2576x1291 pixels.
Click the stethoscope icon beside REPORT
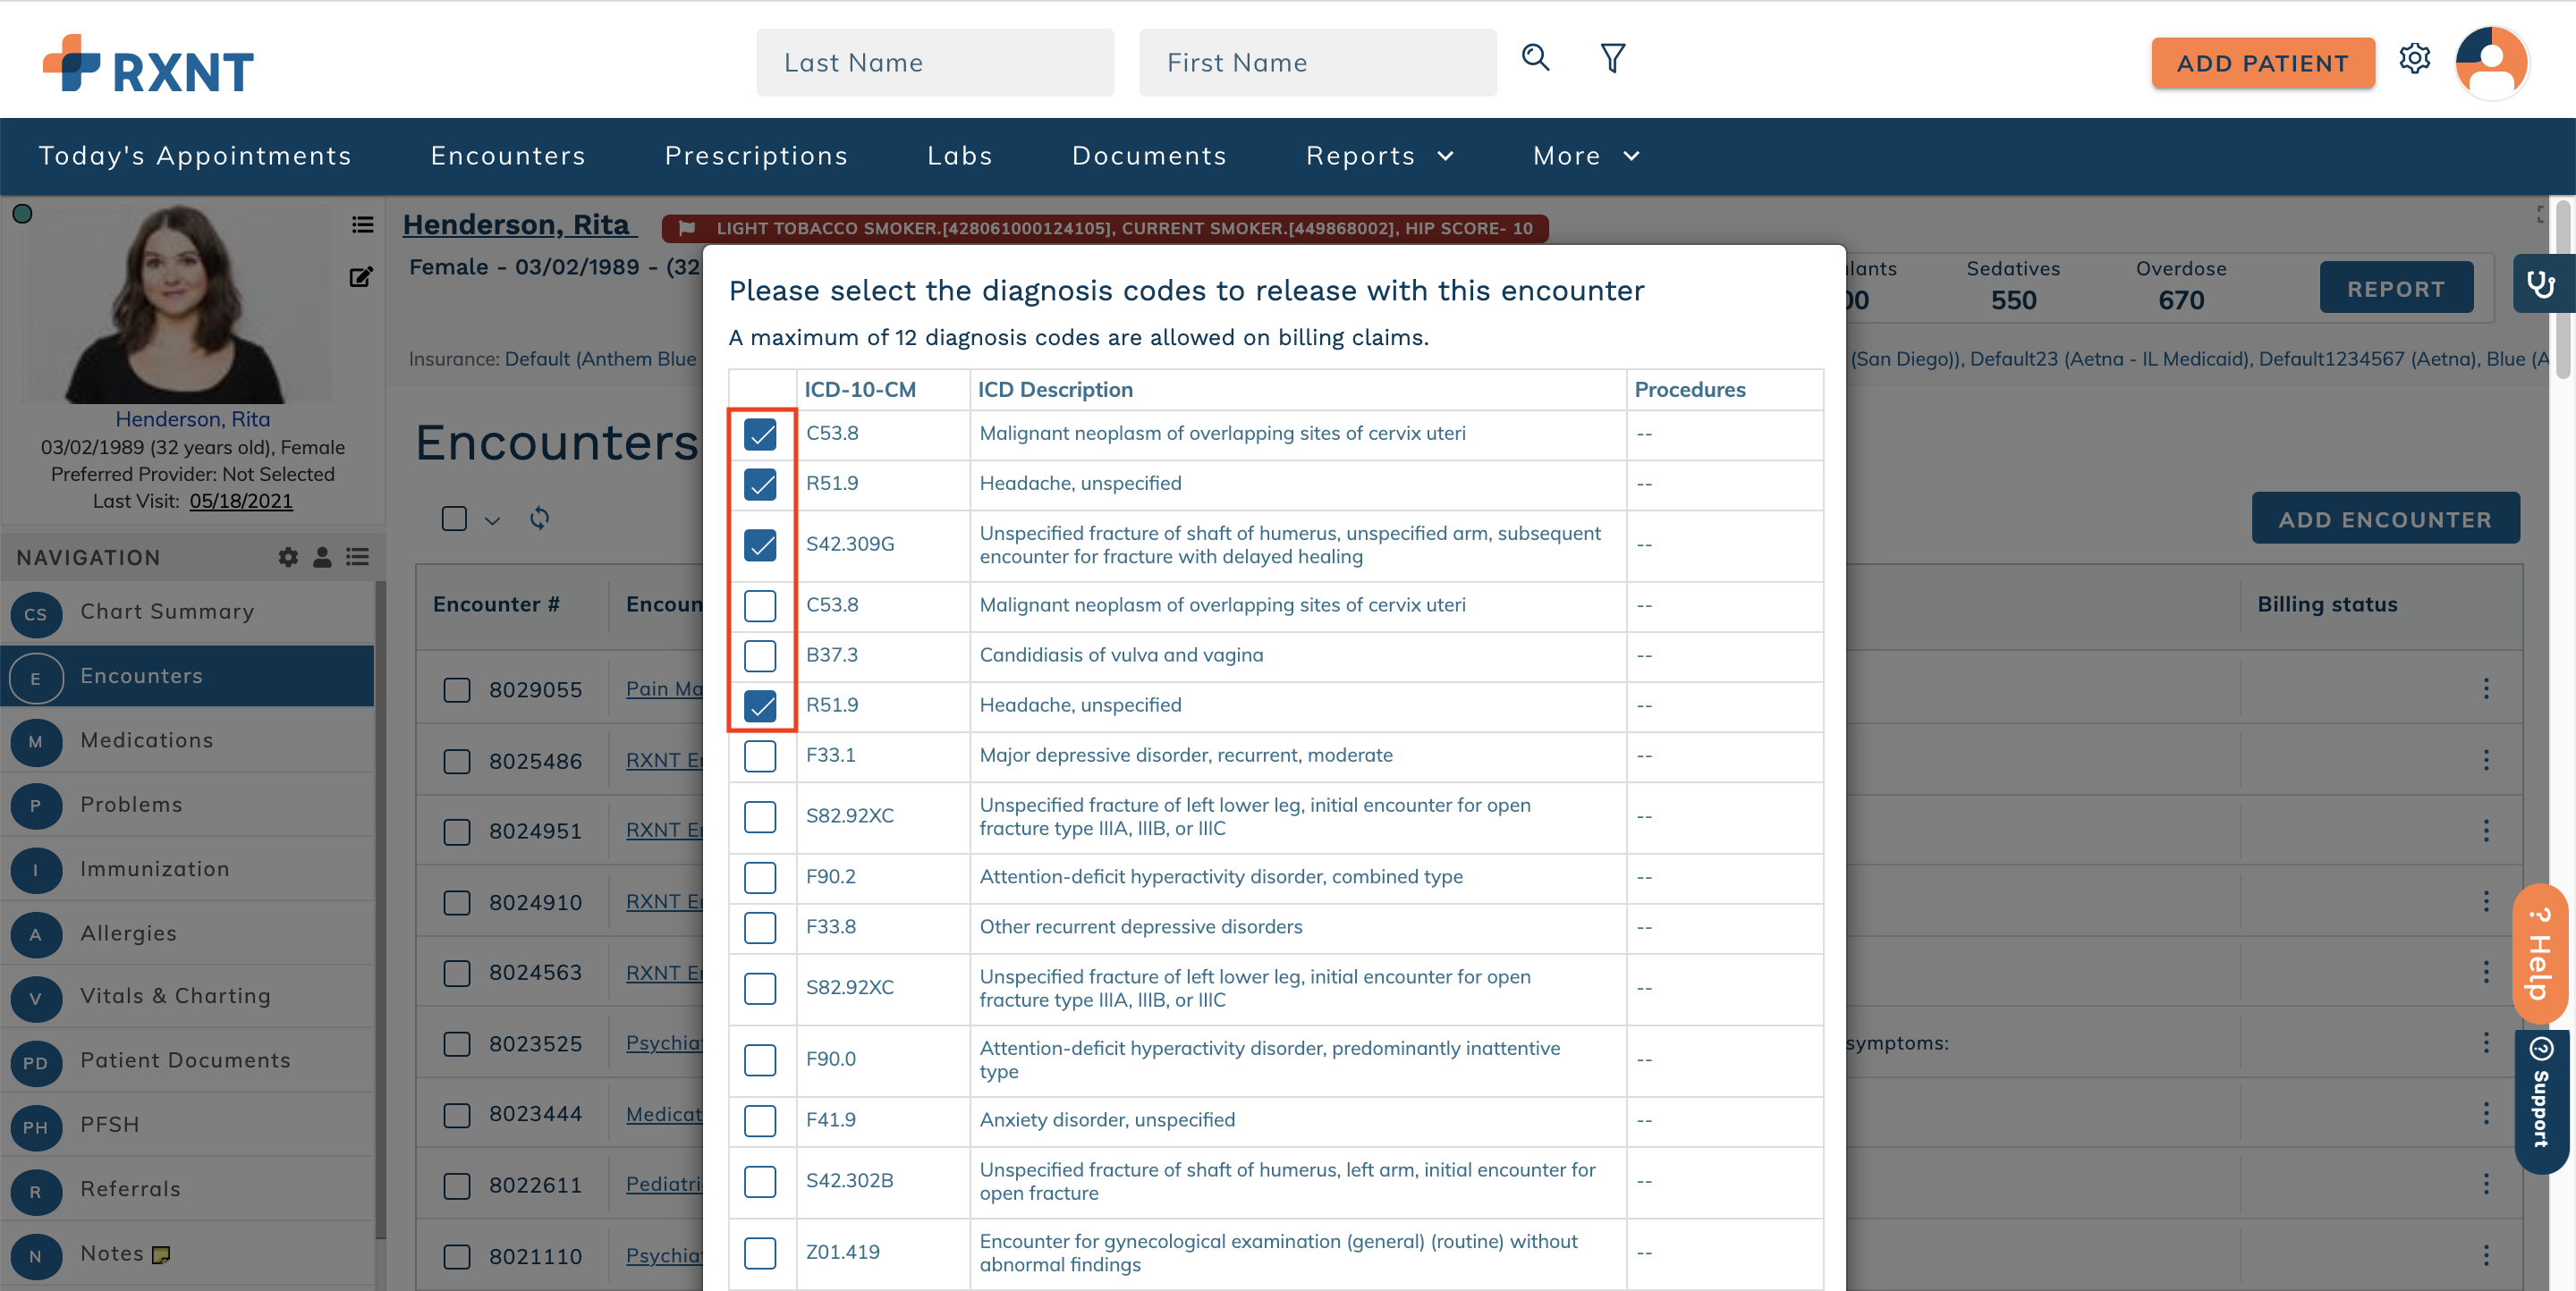[2542, 283]
